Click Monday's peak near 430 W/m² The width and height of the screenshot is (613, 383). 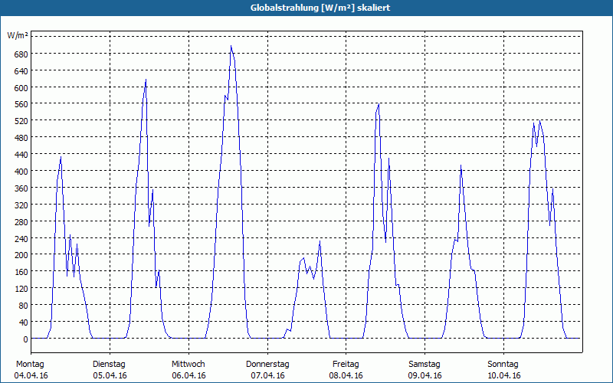coord(61,157)
